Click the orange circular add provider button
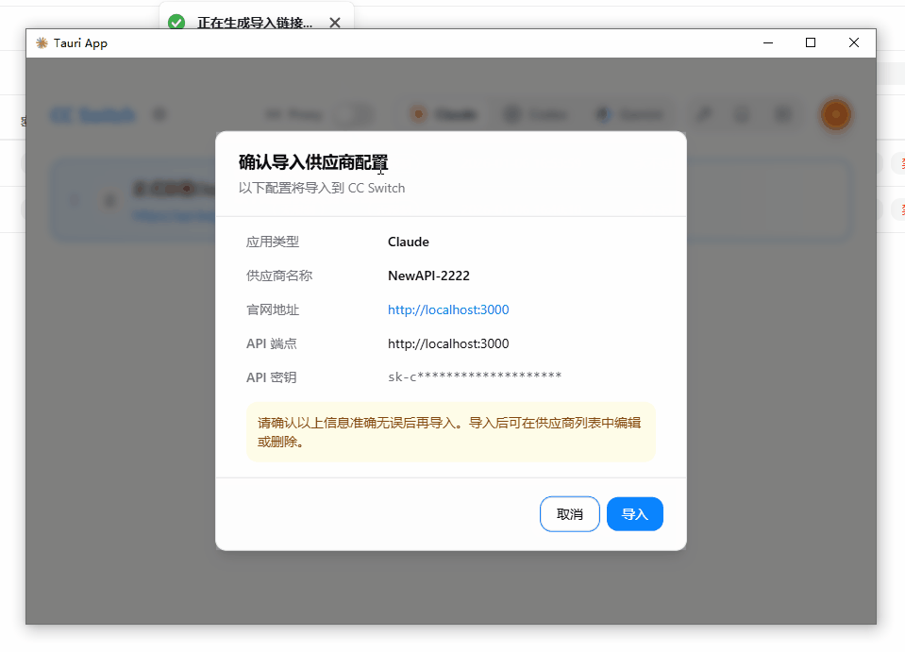This screenshot has height=652, width=905. (835, 115)
